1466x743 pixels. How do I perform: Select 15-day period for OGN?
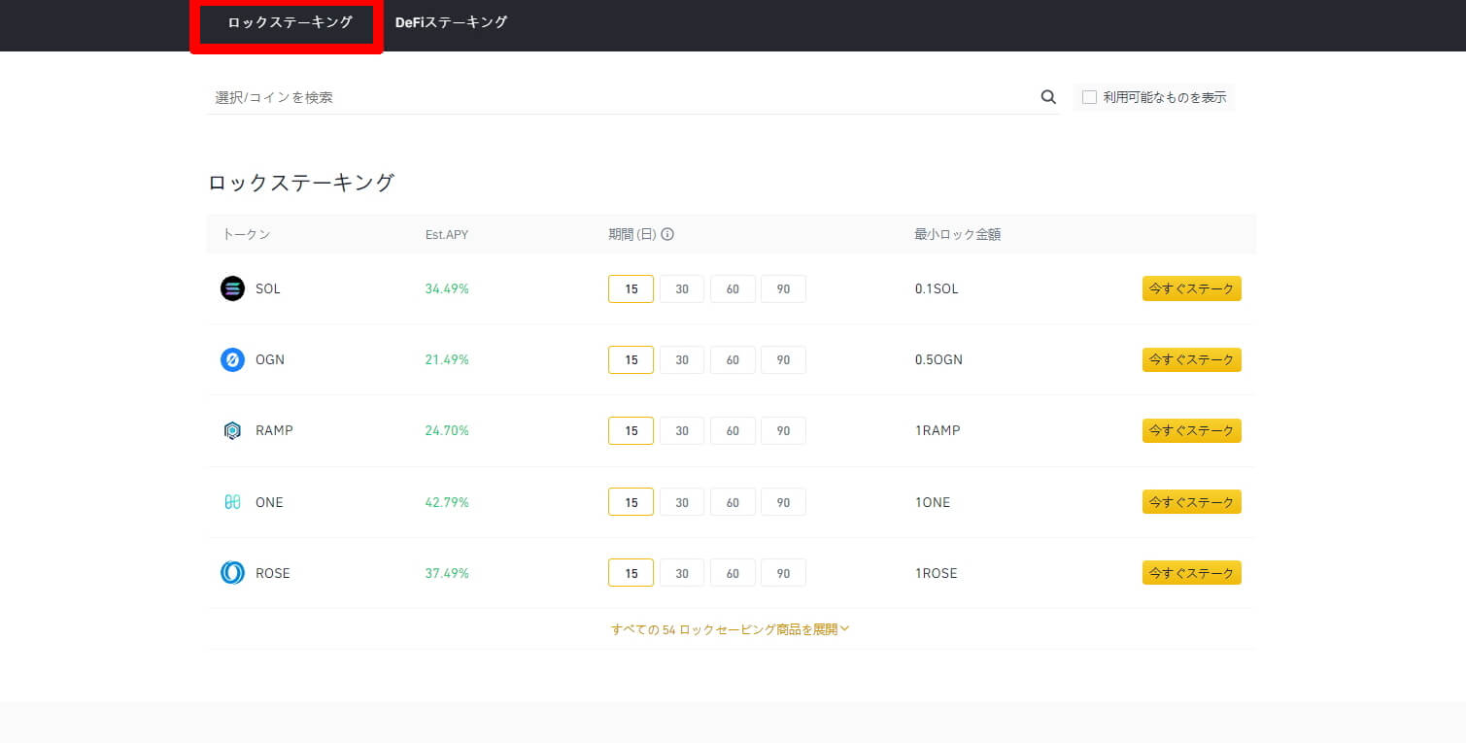click(631, 360)
